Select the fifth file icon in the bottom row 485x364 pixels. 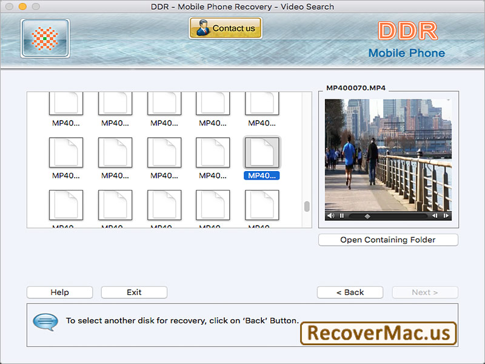coord(262,205)
